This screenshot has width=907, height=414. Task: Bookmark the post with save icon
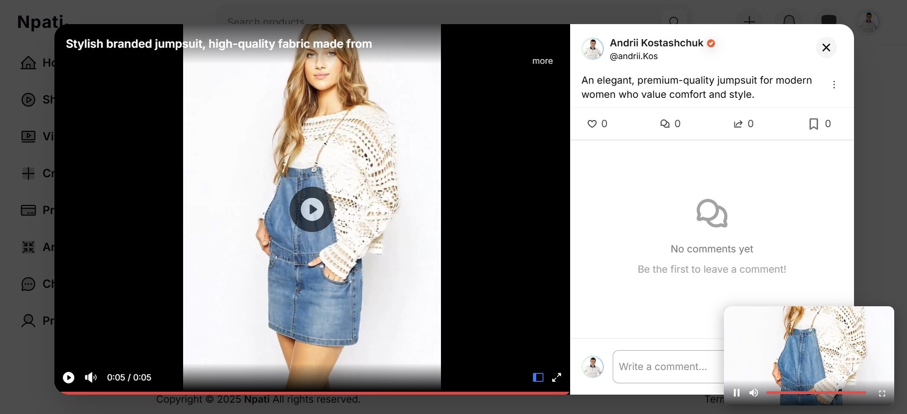pos(814,124)
